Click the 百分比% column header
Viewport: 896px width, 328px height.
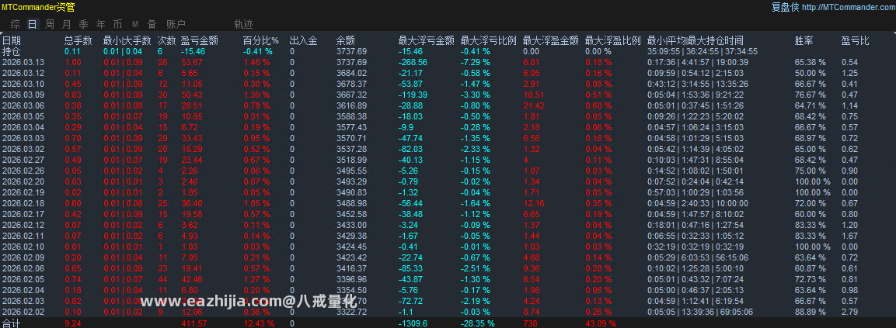(x=260, y=40)
